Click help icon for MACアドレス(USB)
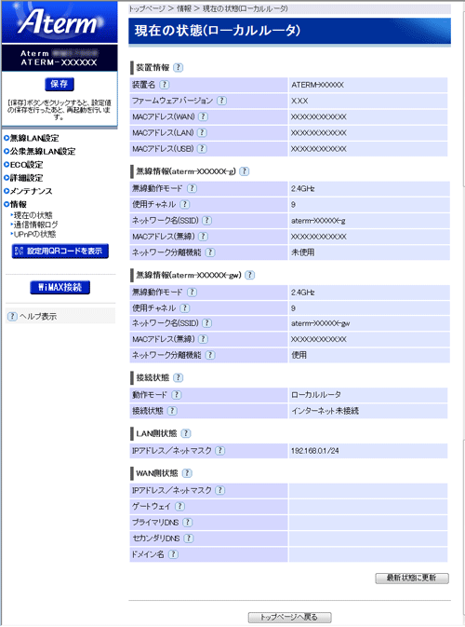The image size is (465, 627). point(203,149)
